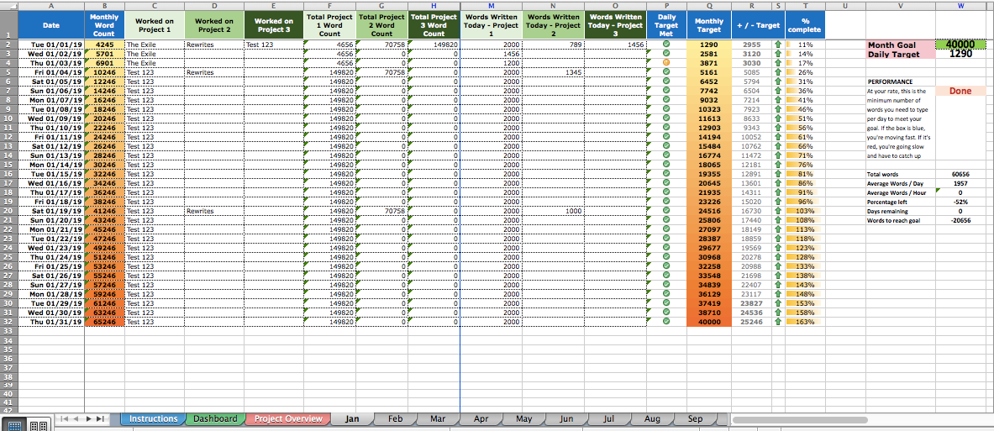The image size is (994, 431).
Task: Select Project 3 total cell 149820 in row 2
Action: tap(434, 45)
